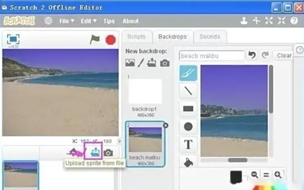
Task: Upload backdrop from file icon
Action: tap(152, 62)
